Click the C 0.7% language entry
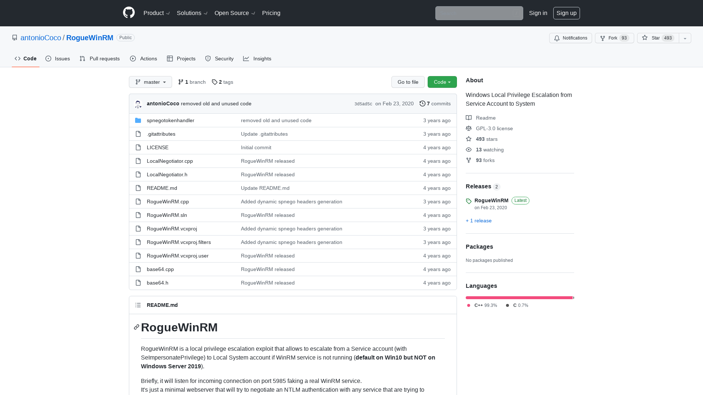The width and height of the screenshot is (703, 395). 517,305
